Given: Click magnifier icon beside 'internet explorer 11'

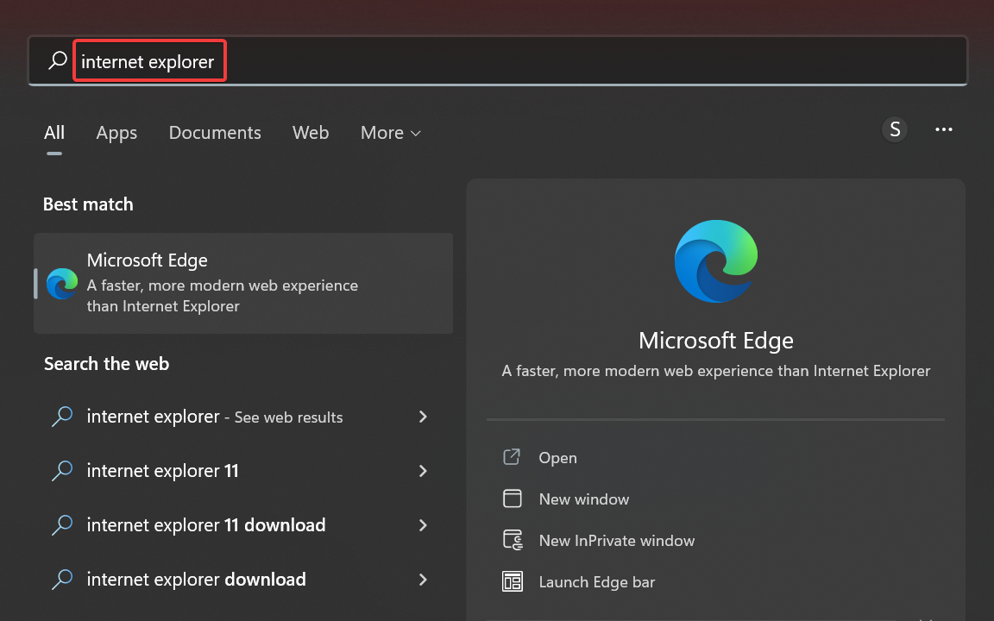Looking at the screenshot, I should [62, 471].
